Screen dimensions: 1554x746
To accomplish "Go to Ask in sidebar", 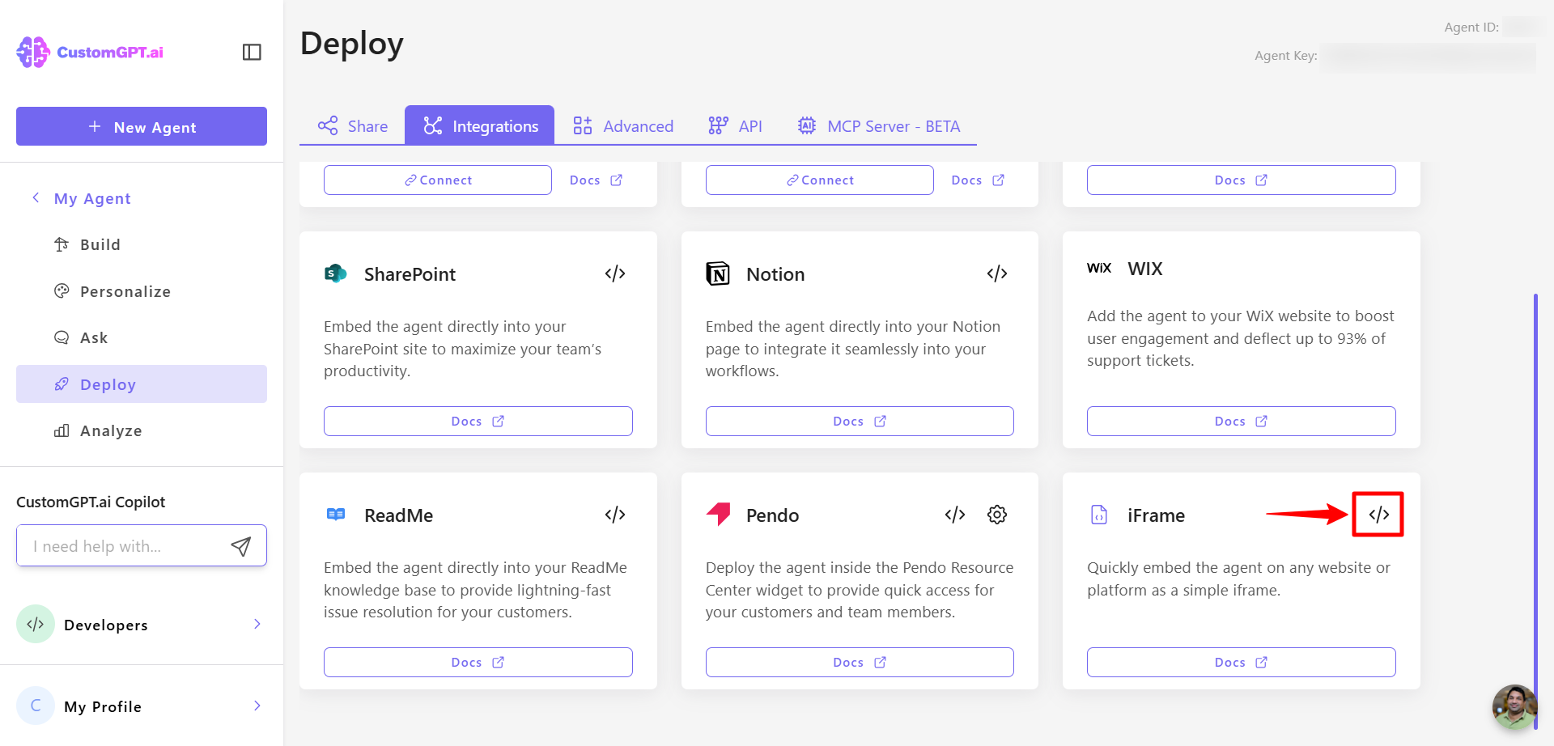I will click(x=142, y=337).
